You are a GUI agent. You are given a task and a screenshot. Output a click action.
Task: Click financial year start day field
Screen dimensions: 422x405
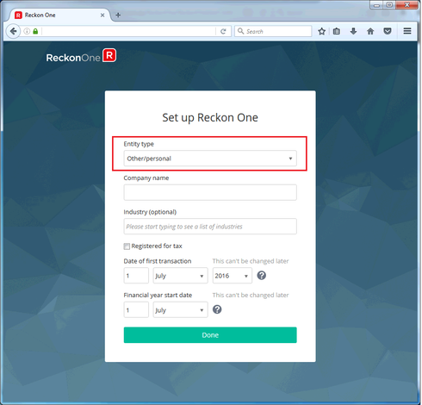(x=136, y=309)
